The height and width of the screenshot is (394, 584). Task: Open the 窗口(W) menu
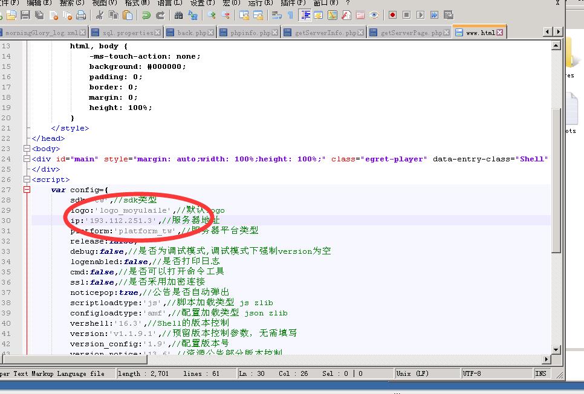326,2
